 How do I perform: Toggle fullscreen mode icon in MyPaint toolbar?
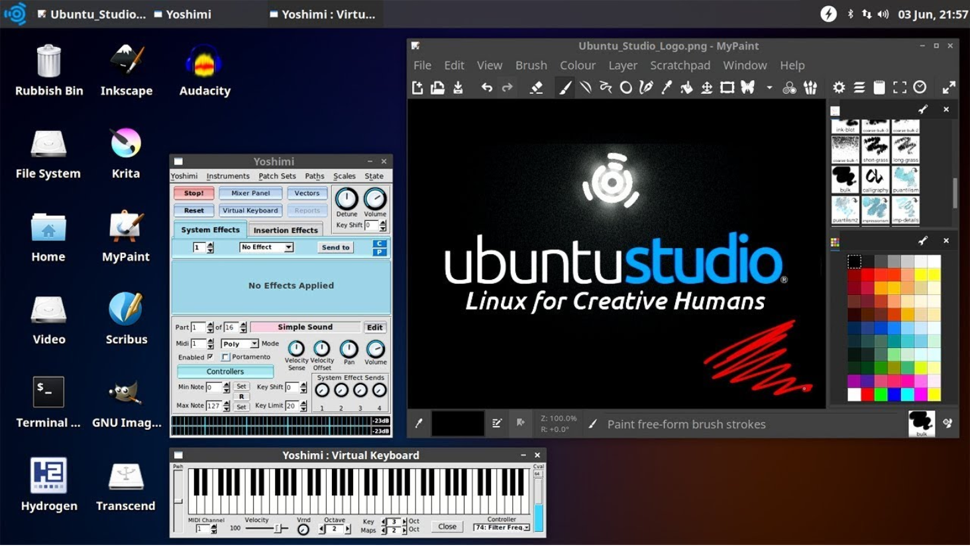tap(900, 87)
